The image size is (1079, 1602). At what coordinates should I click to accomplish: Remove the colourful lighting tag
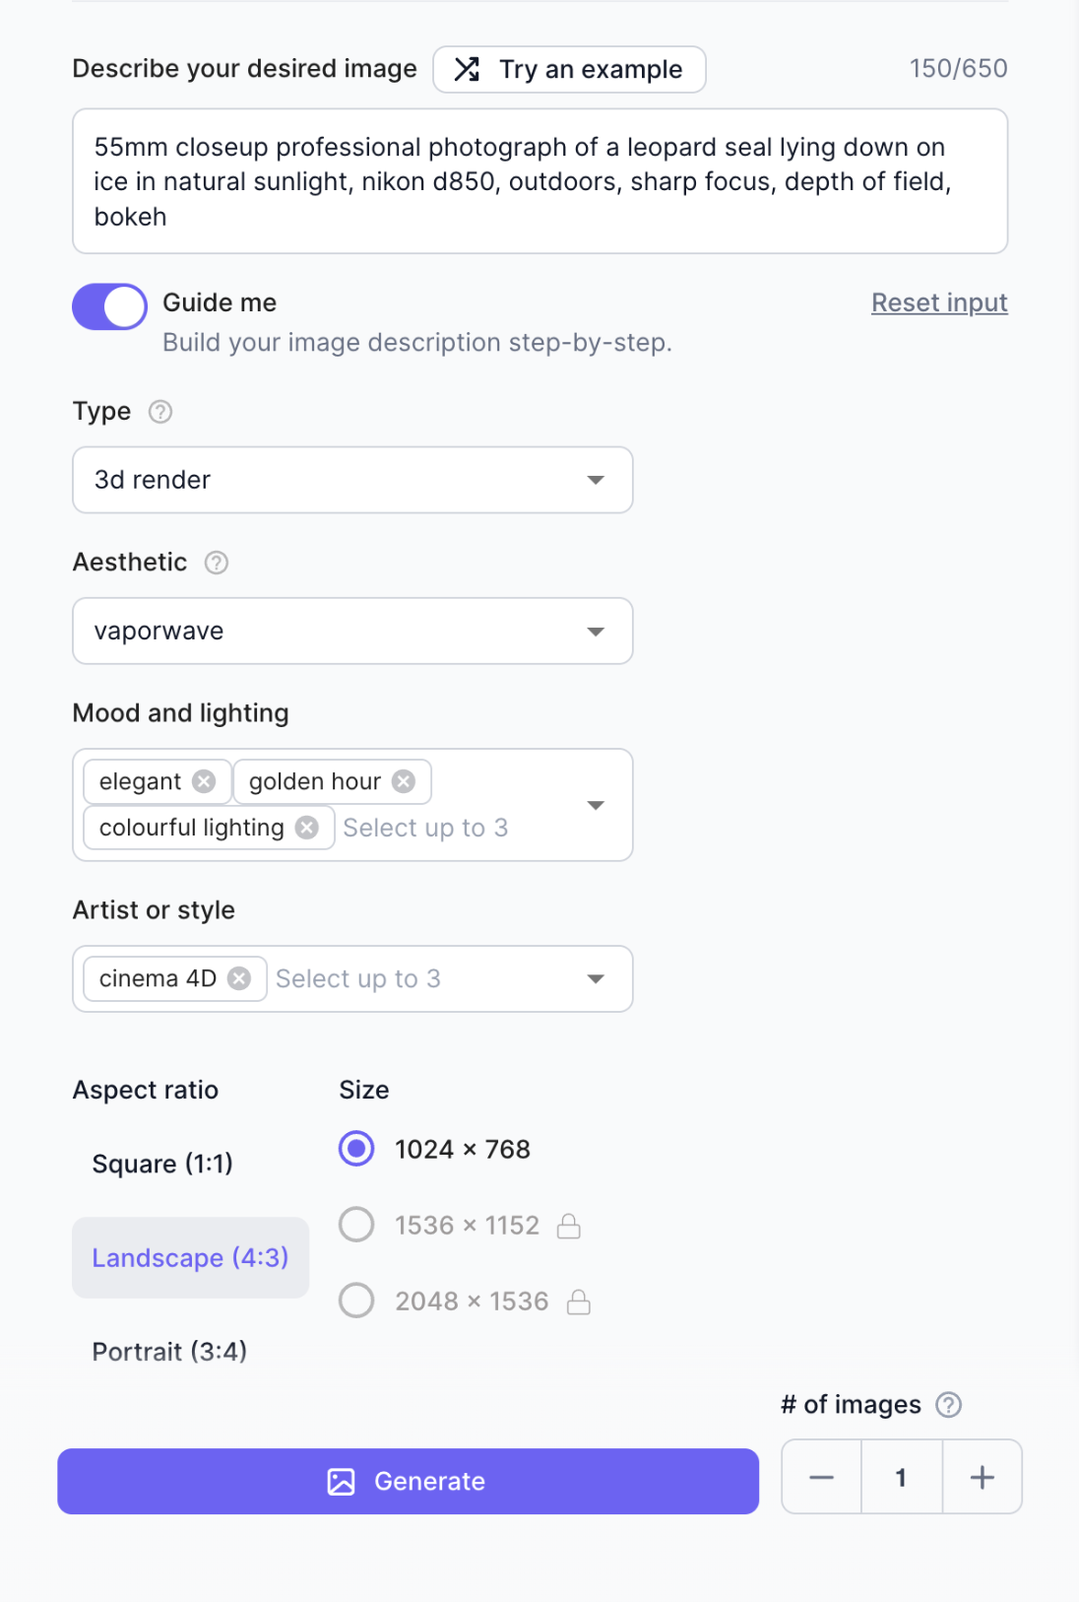pos(307,828)
